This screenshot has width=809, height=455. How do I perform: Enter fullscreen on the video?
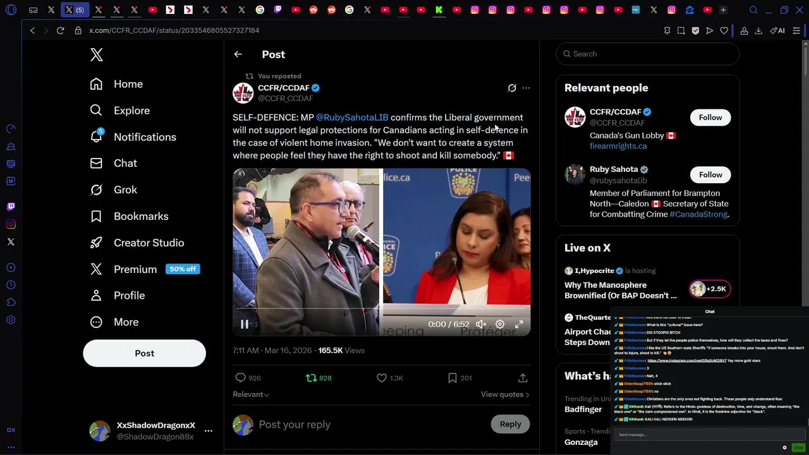click(519, 324)
